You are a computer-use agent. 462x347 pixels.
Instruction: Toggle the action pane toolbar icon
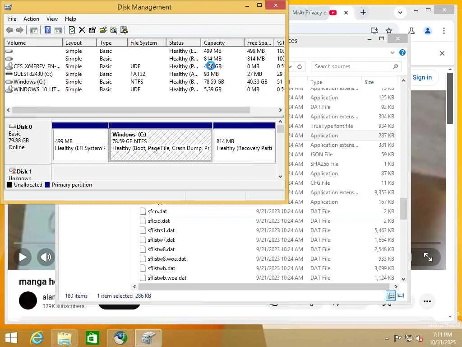58,30
